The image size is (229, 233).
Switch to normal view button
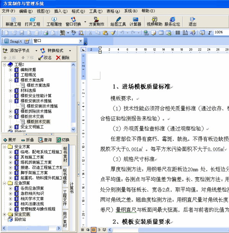[x=82, y=230]
